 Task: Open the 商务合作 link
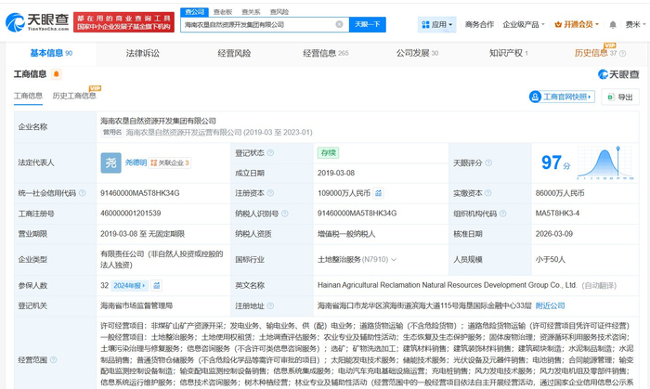(479, 24)
